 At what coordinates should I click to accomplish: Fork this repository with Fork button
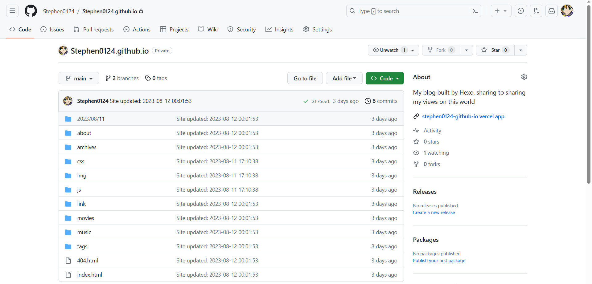pyautogui.click(x=441, y=50)
